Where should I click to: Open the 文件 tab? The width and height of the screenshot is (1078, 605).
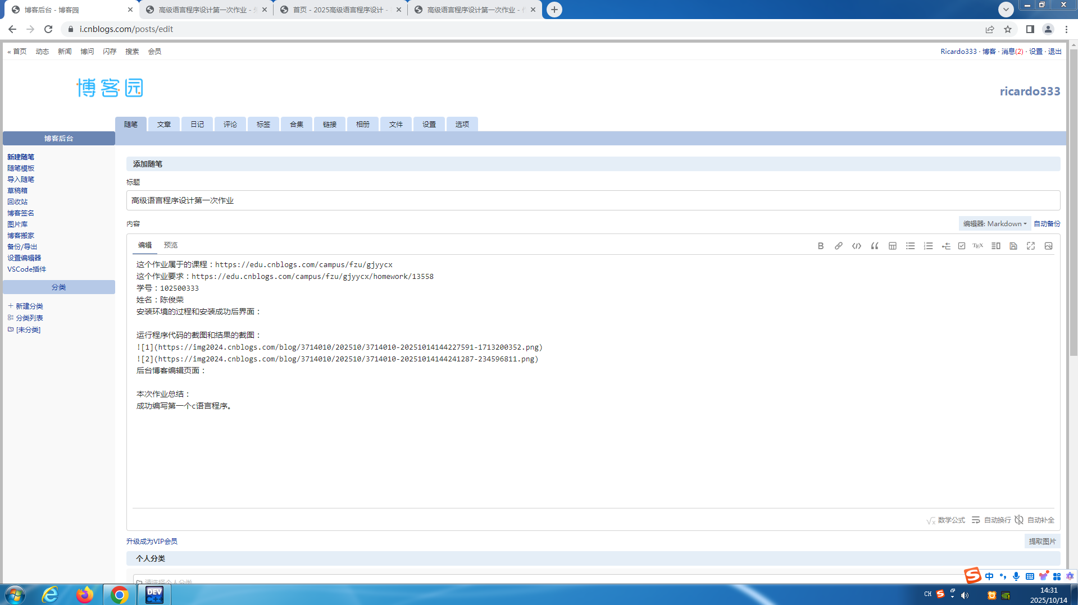pyautogui.click(x=396, y=124)
